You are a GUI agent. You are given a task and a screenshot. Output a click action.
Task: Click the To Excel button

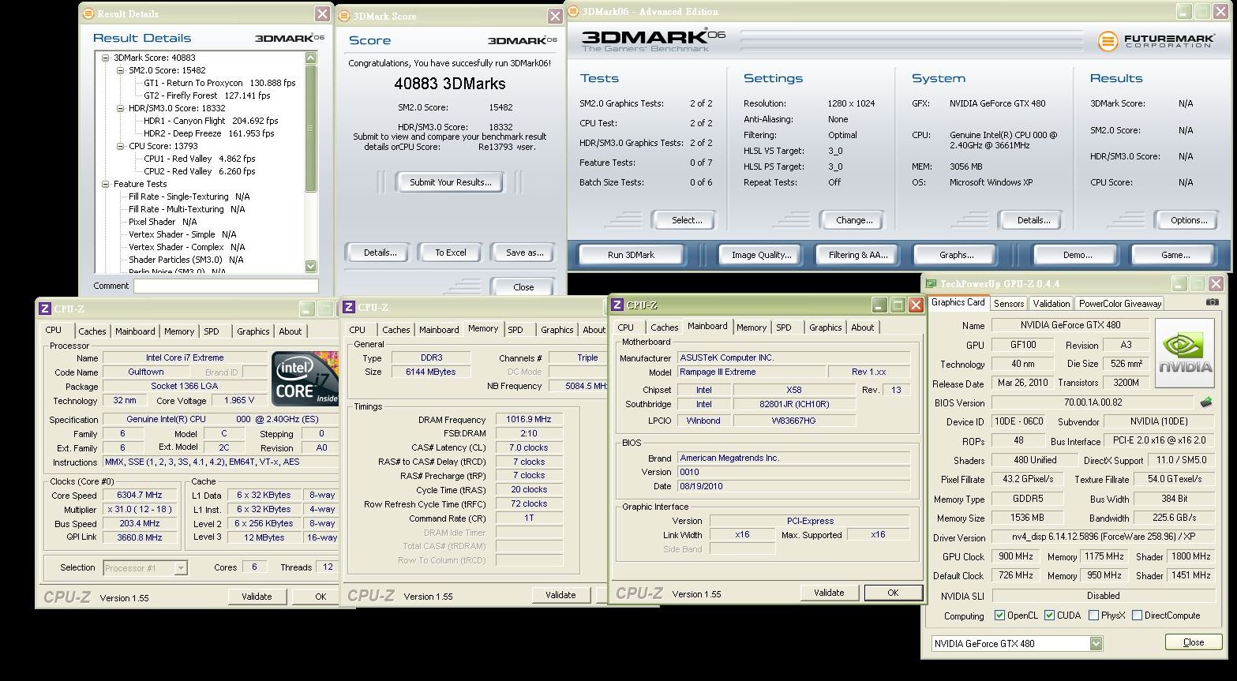coord(451,253)
